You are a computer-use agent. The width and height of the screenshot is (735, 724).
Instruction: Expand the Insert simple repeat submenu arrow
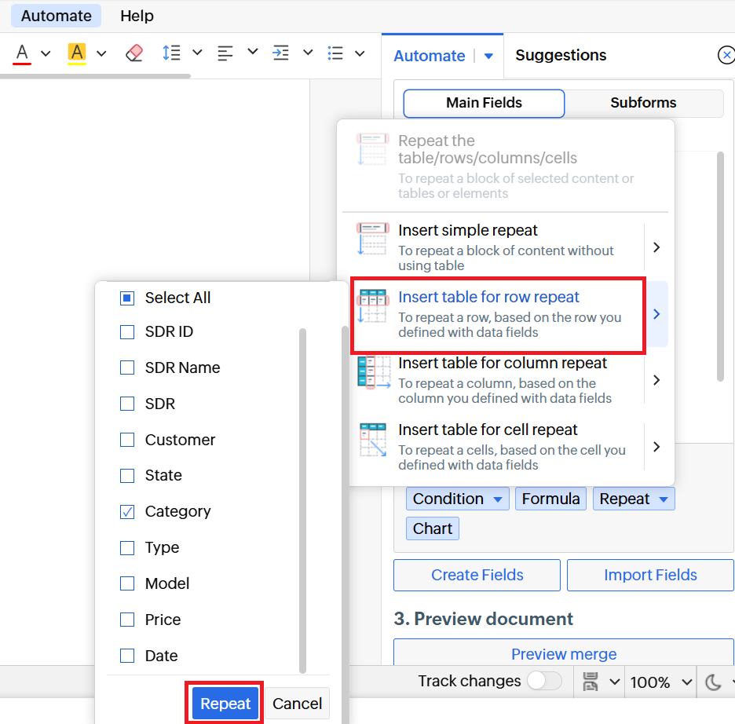656,247
